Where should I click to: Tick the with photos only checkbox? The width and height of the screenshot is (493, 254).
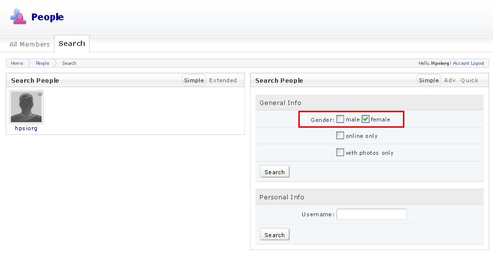(x=340, y=153)
